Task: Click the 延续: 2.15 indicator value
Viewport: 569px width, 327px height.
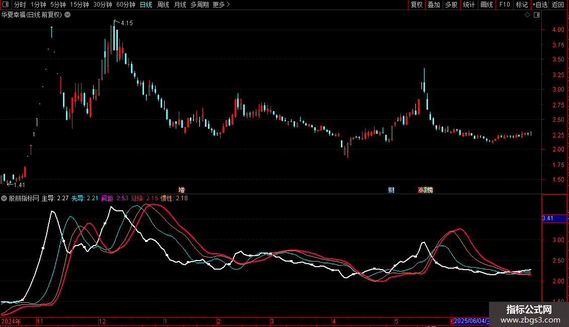Action: [x=145, y=198]
